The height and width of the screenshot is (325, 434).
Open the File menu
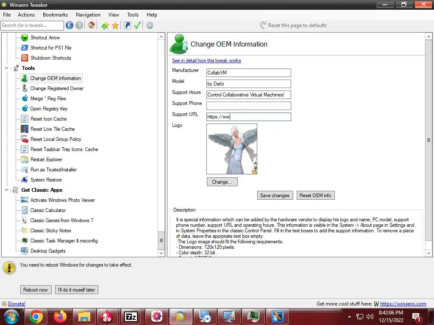coord(7,15)
